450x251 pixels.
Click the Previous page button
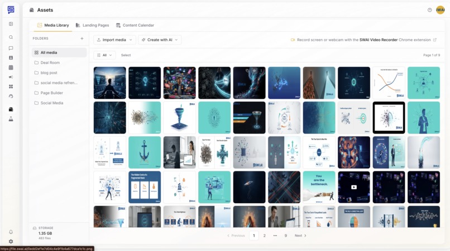[236, 235]
